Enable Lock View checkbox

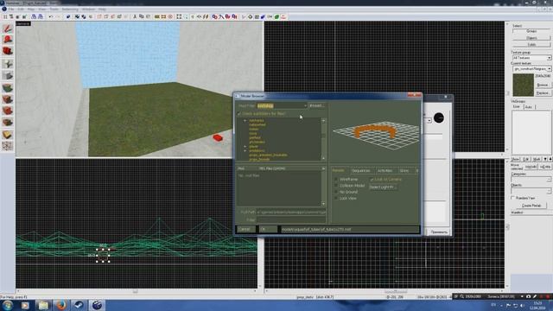(336, 198)
